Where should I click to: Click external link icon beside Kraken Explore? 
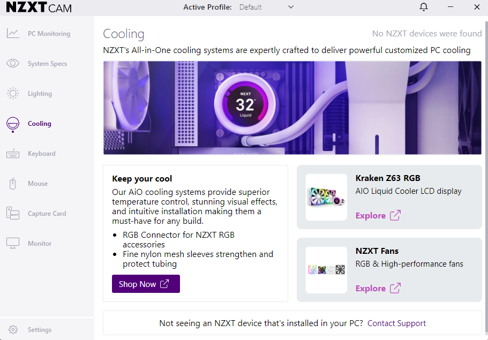(395, 215)
